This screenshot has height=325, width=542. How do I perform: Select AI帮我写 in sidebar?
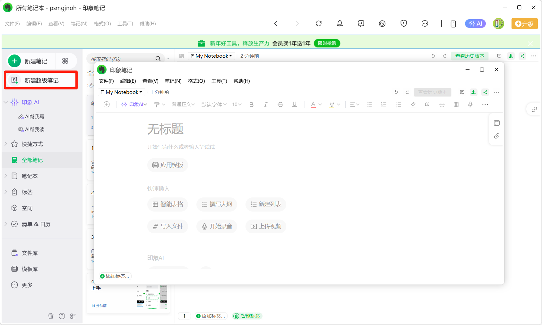[x=31, y=117]
